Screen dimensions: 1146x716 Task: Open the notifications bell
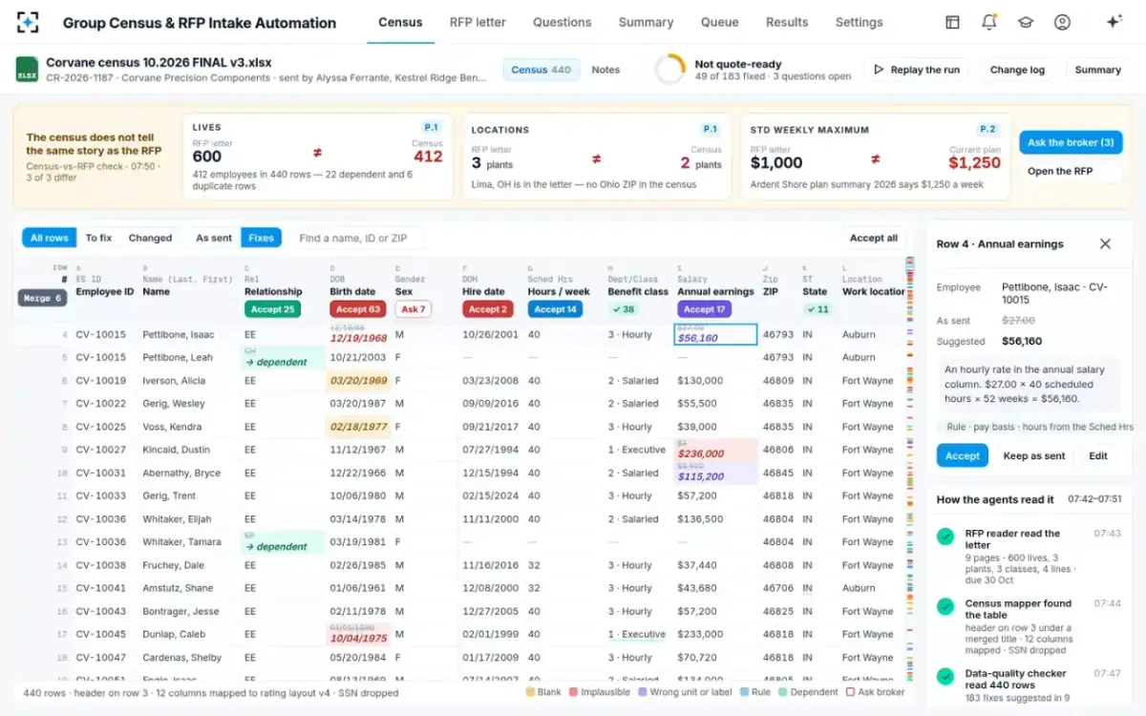[x=988, y=22]
